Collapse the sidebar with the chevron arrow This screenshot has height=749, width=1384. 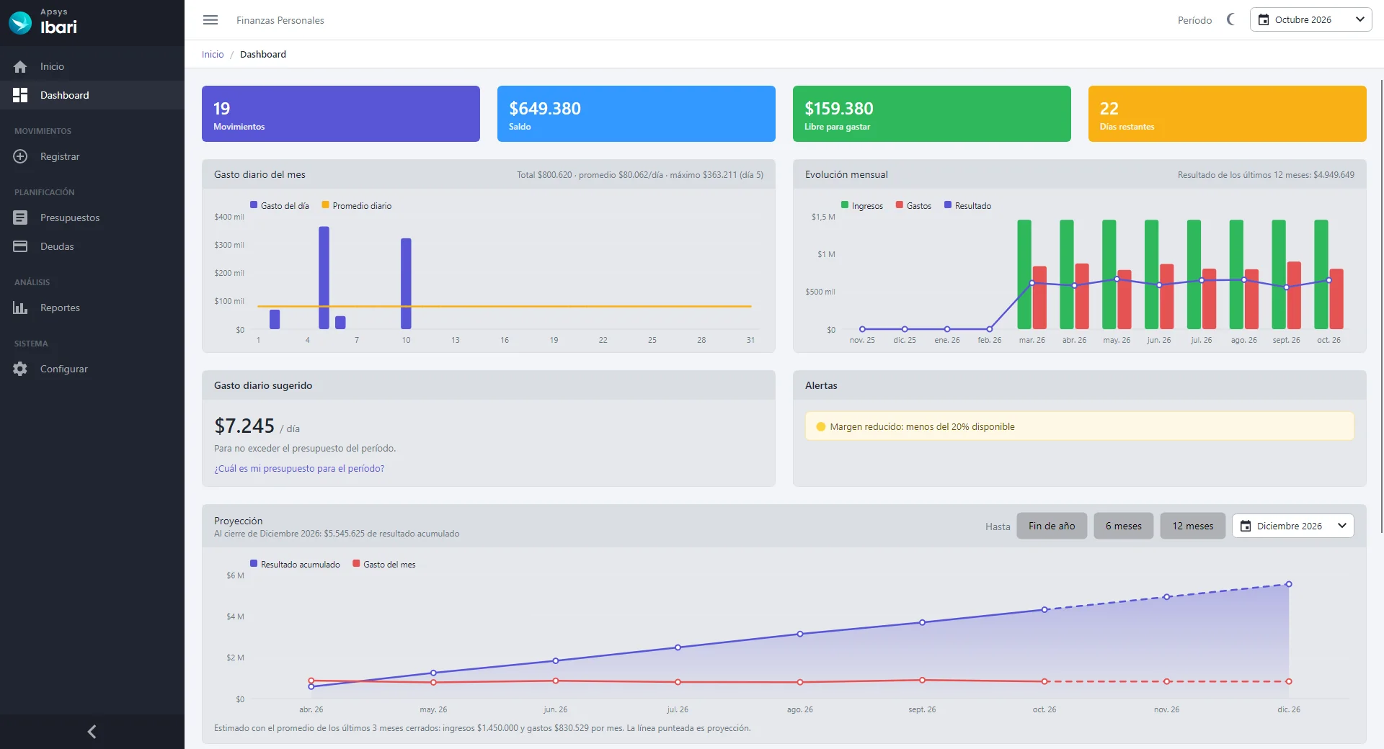pos(92,732)
